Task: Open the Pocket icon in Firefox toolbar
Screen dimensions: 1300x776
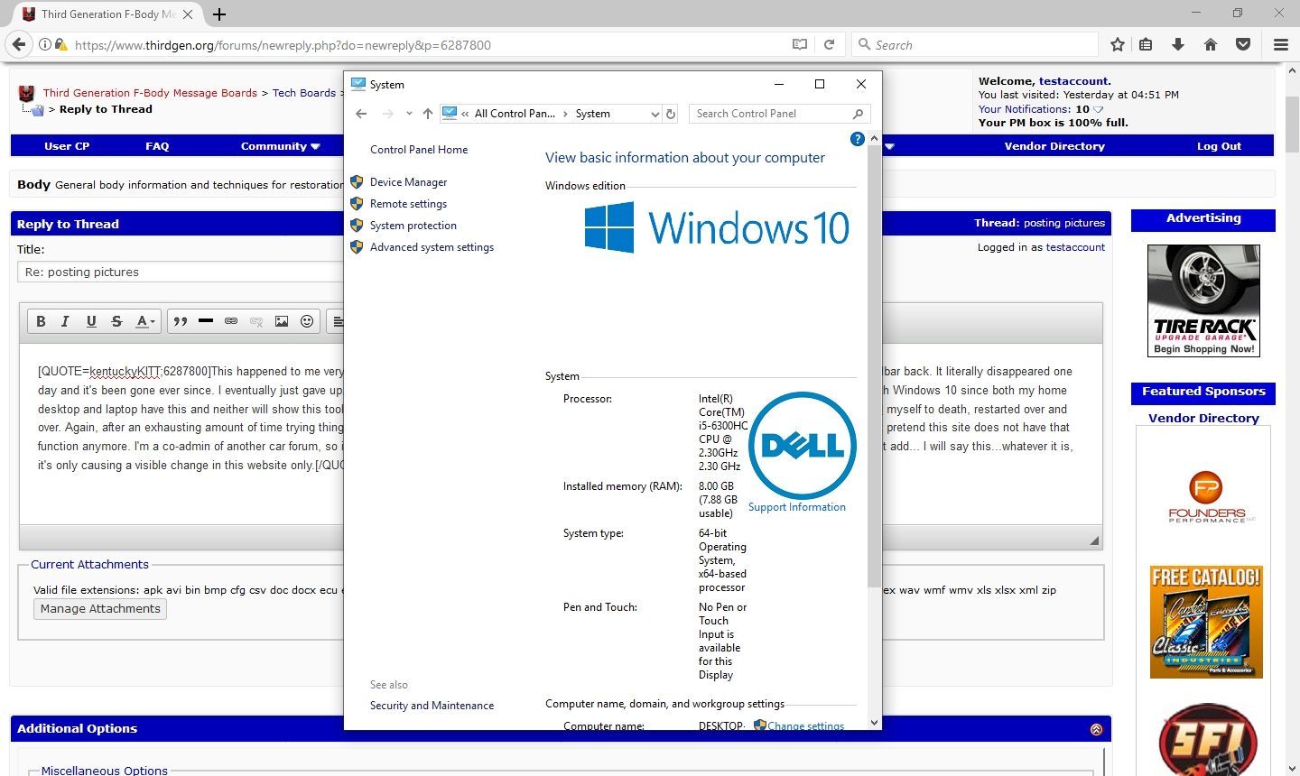Action: click(1243, 44)
